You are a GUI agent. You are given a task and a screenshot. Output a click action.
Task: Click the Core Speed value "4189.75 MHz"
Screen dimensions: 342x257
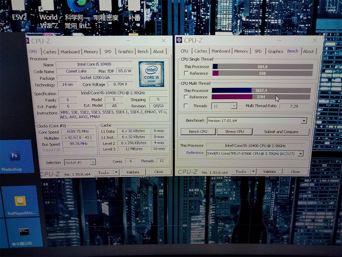pos(78,132)
